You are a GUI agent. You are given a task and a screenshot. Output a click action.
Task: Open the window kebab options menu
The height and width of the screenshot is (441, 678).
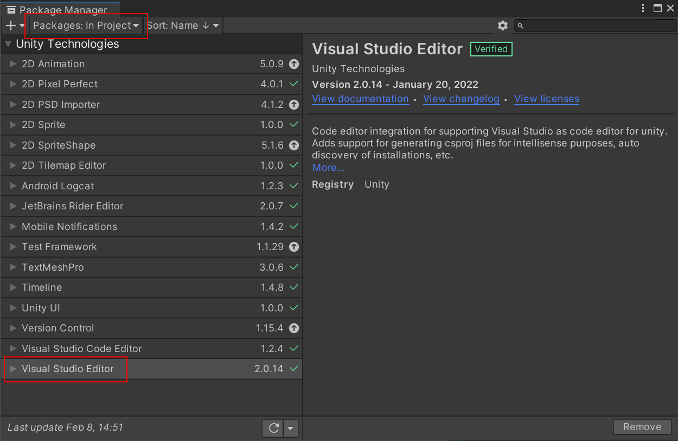643,8
